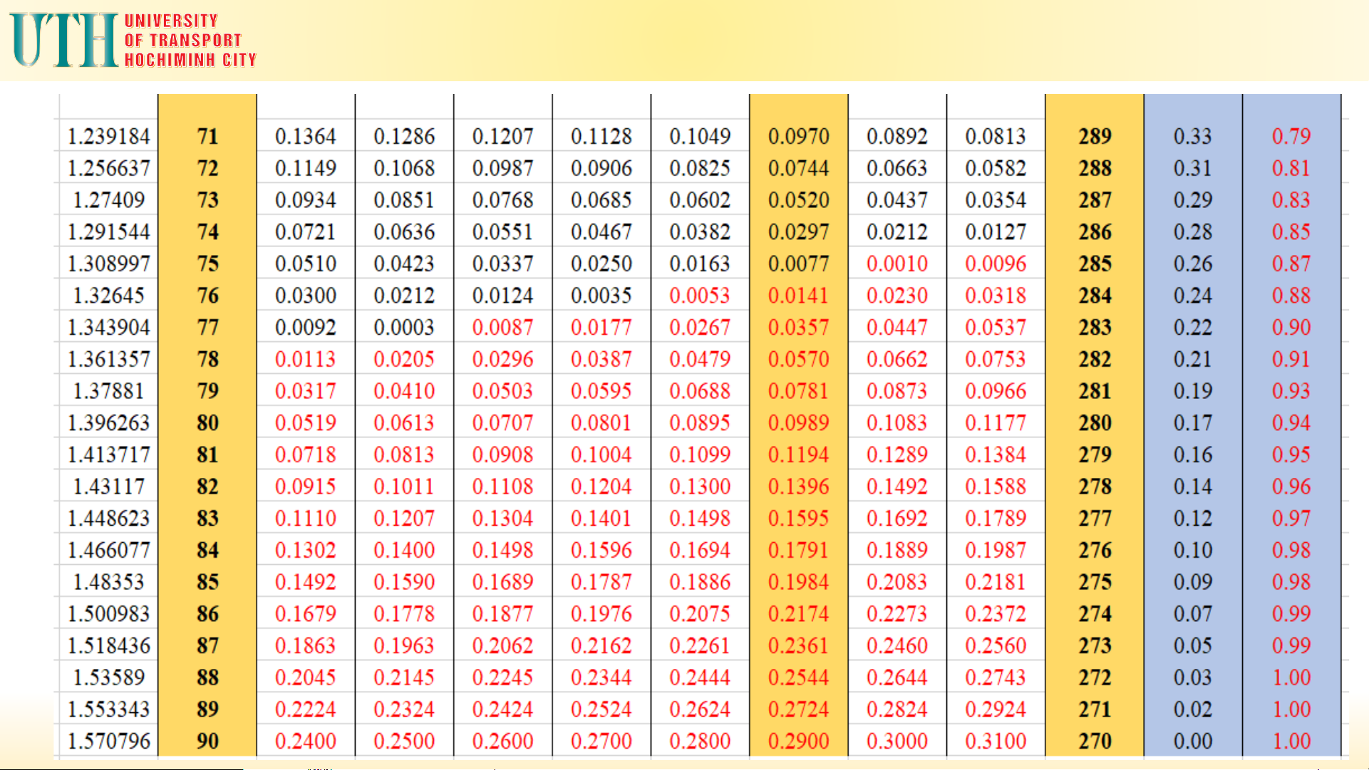Select the blue cell showing 0.33
This screenshot has height=770, width=1369.
tap(1192, 136)
